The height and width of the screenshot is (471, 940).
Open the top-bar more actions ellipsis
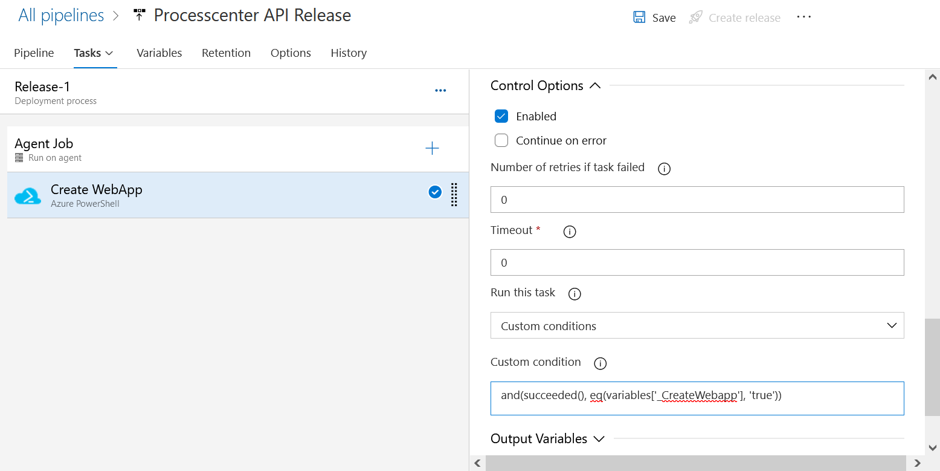point(804,17)
